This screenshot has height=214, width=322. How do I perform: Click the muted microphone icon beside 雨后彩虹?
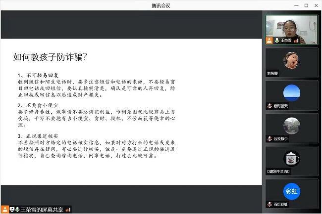coord(269,204)
